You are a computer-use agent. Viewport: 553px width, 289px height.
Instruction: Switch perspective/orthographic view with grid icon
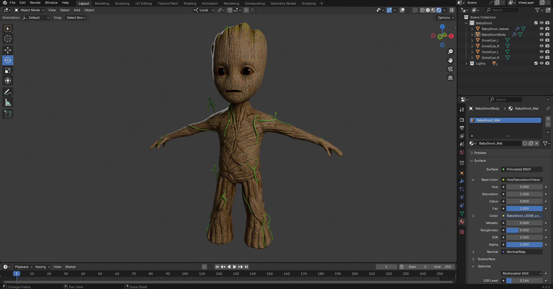click(x=450, y=78)
